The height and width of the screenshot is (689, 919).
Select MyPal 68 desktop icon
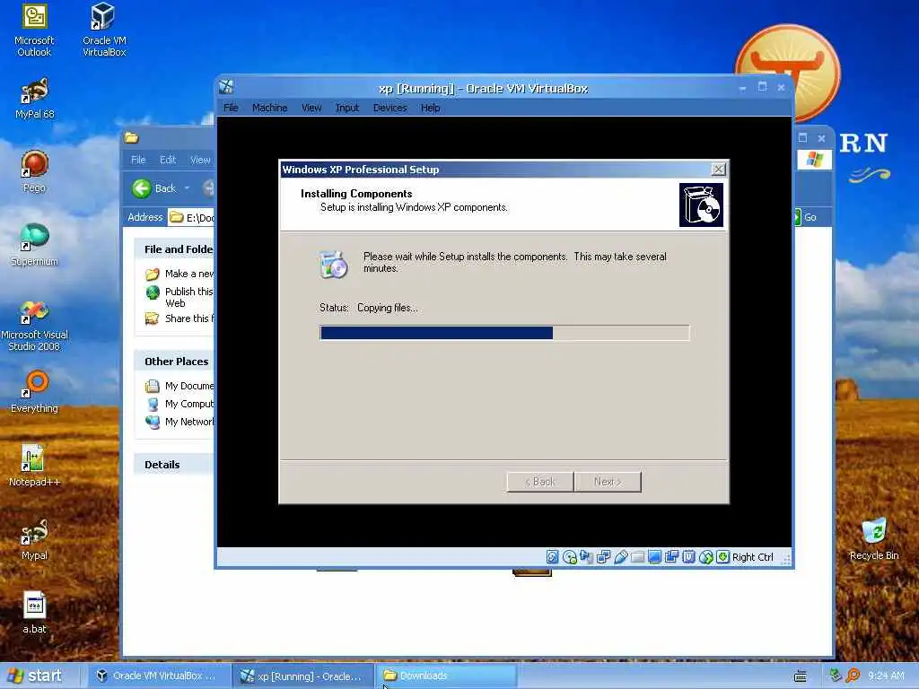(x=34, y=99)
